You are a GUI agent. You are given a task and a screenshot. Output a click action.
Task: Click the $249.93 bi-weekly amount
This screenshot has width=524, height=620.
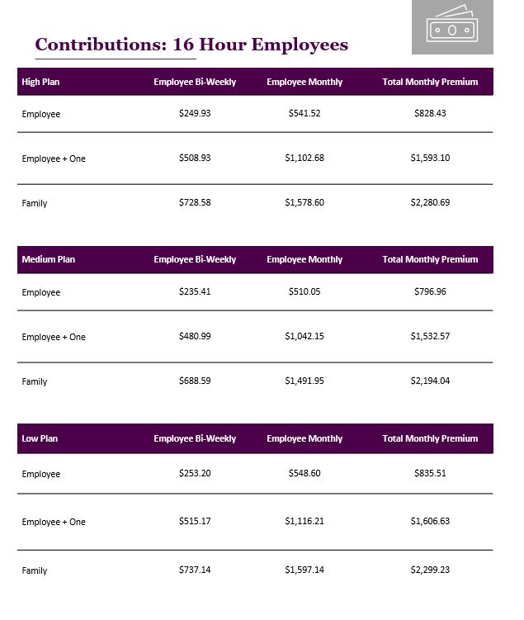195,113
